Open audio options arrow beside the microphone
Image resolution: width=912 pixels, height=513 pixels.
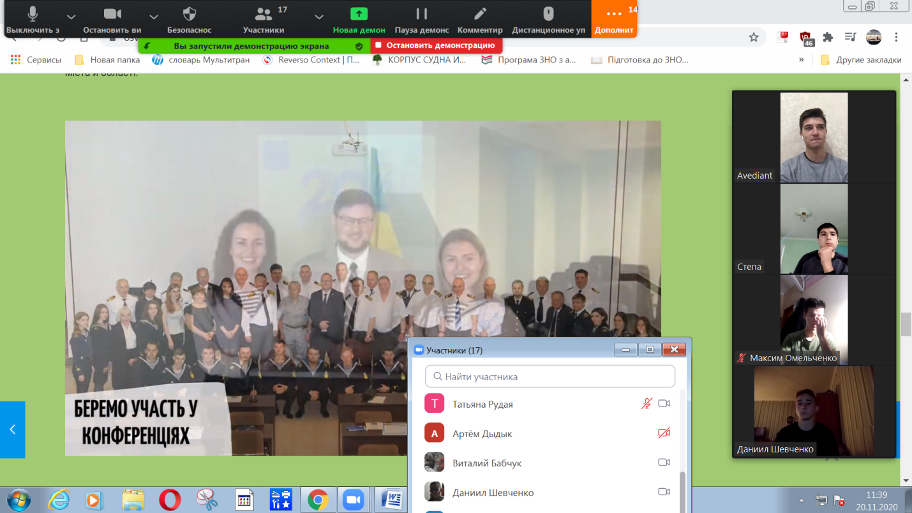tap(71, 17)
